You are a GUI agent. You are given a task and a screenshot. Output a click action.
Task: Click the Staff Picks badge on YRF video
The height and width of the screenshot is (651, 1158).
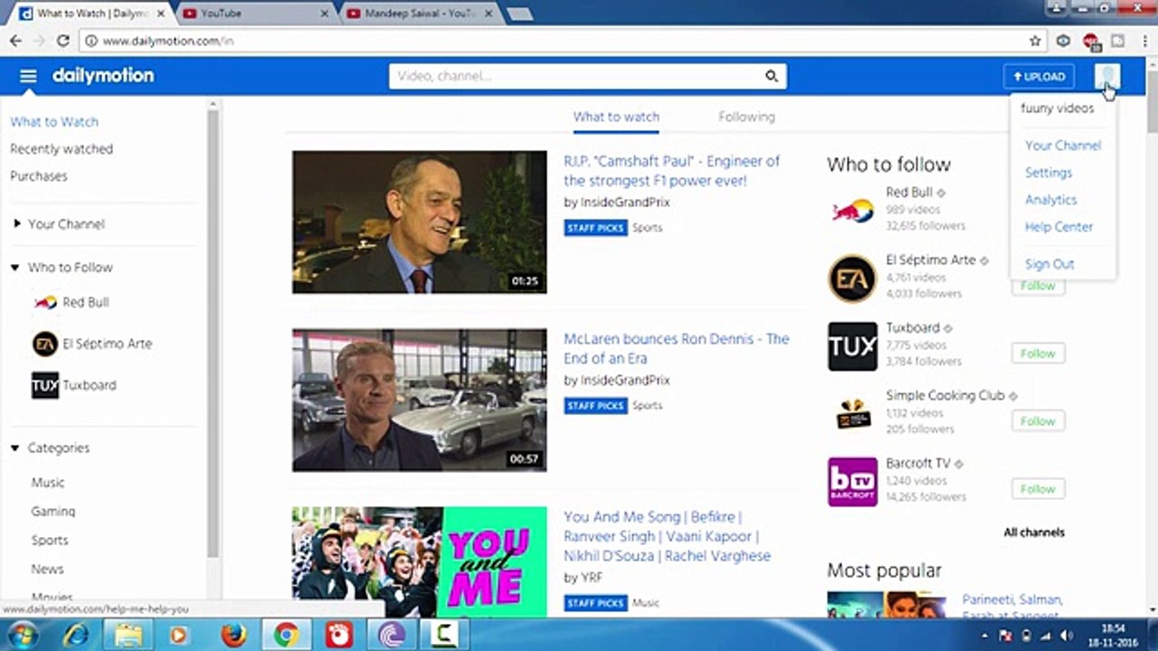point(595,602)
